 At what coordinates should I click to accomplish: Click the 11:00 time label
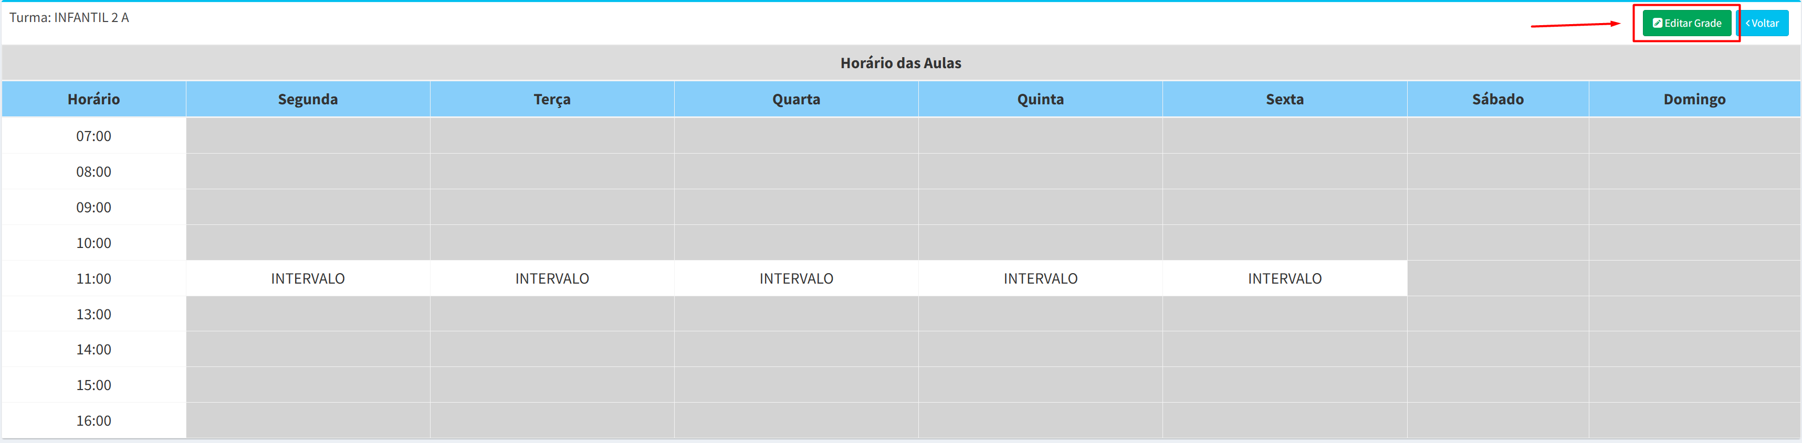click(x=94, y=279)
